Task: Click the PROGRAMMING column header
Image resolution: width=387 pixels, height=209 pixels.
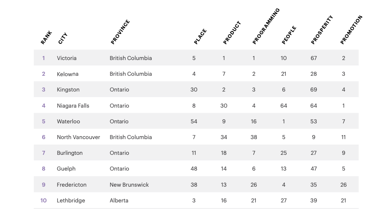Action: 266,26
